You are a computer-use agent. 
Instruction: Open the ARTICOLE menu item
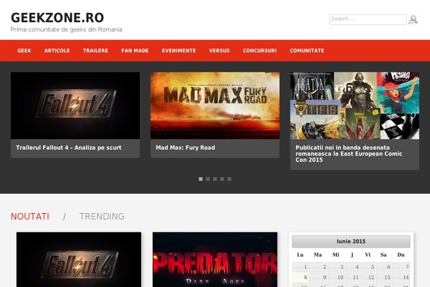coord(57,51)
